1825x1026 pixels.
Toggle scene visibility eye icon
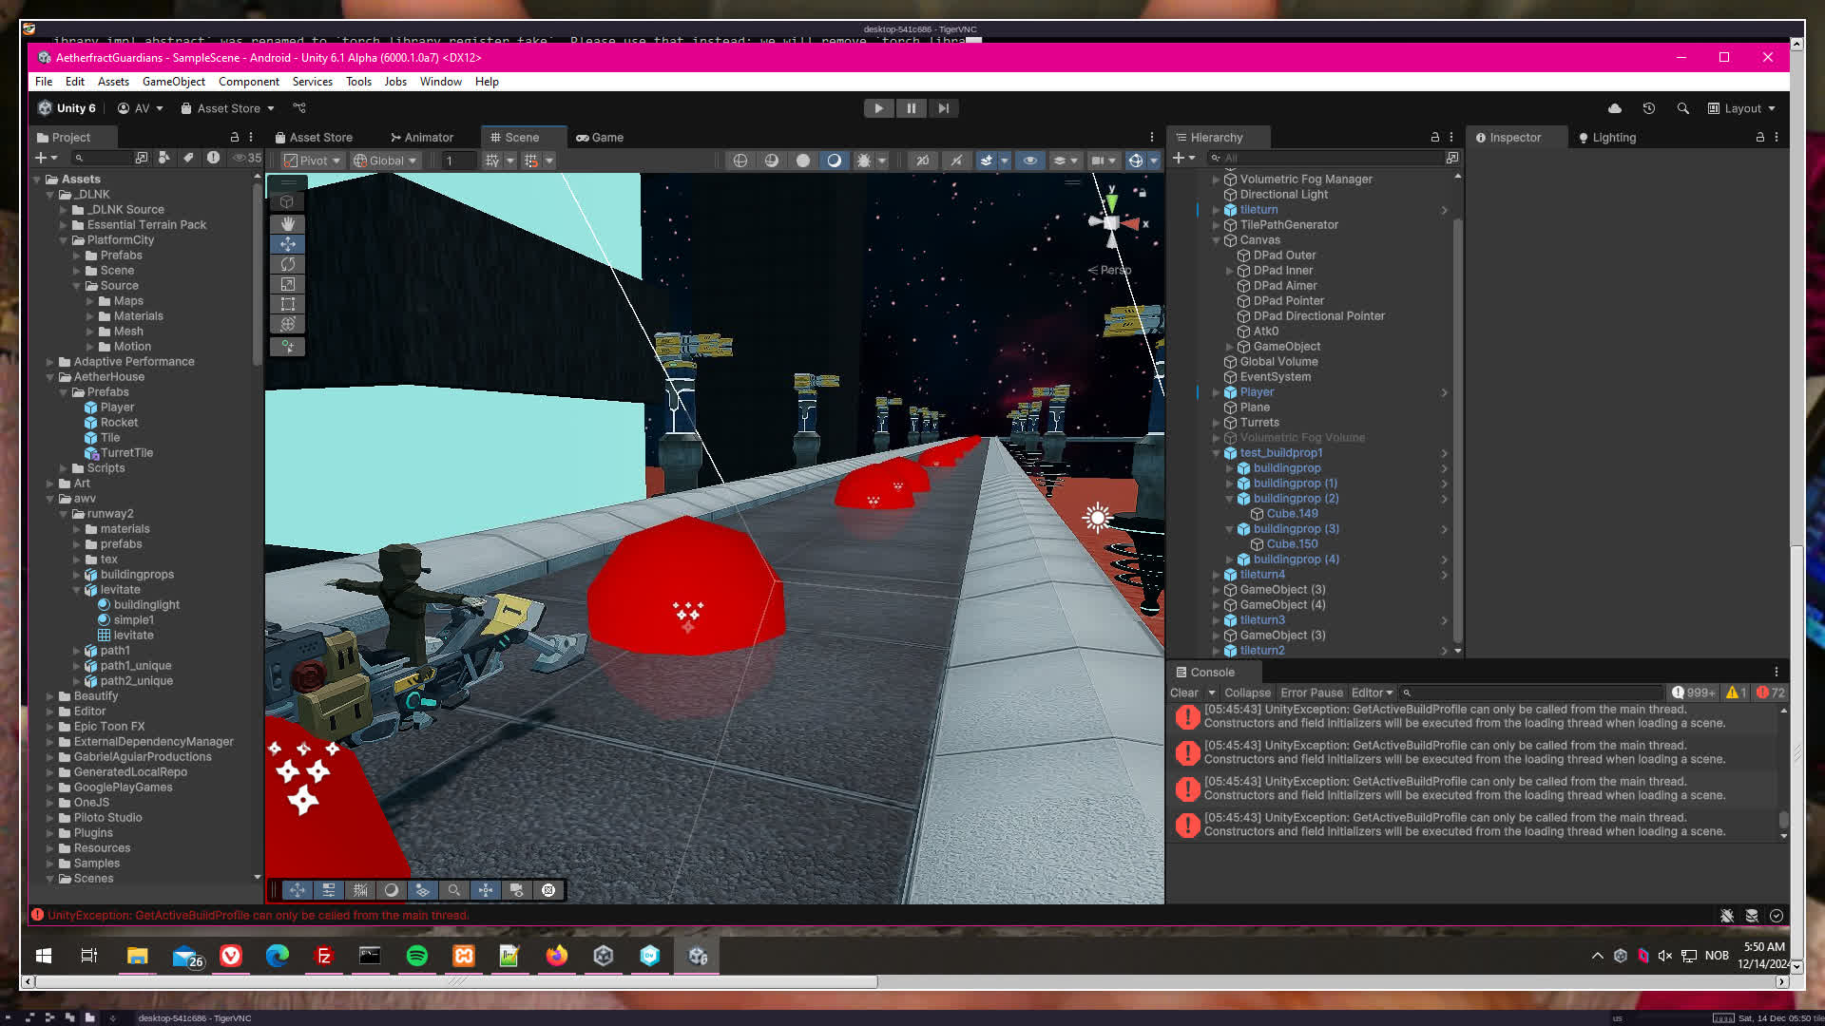click(1029, 161)
